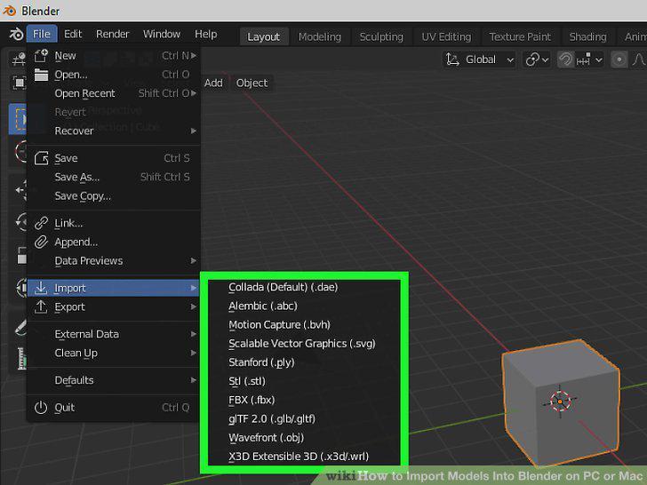The image size is (647, 485).
Task: Expand the Data Previews submenu
Action: tap(114, 261)
